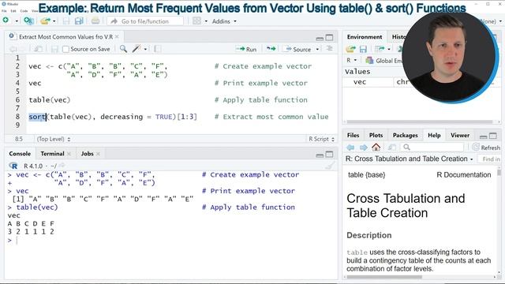Click the Open File folder icon

[x=45, y=21]
